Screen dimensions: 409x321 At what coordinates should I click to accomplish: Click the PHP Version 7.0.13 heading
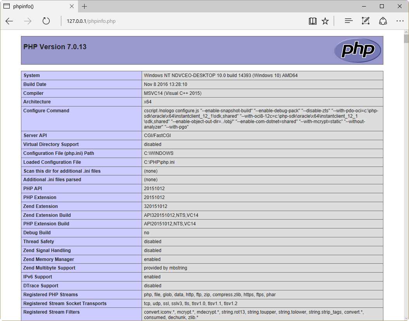tap(54, 46)
